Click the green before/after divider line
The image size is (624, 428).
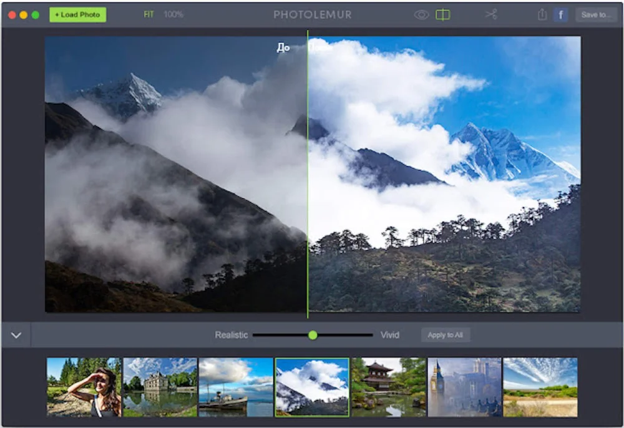click(307, 174)
